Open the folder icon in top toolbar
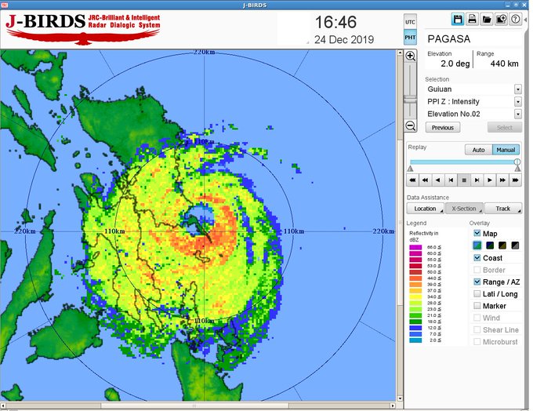This screenshot has height=411, width=533. click(x=487, y=20)
